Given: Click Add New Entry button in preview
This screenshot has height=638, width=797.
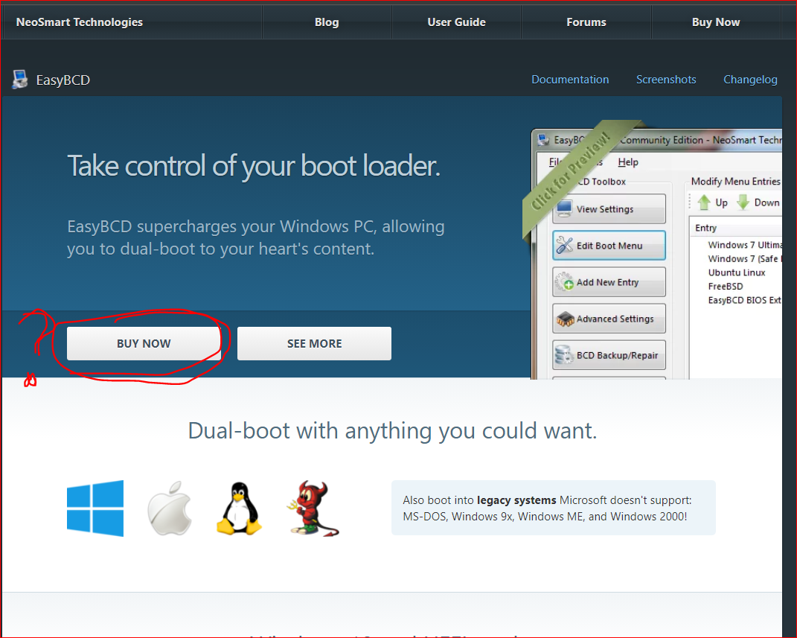Looking at the screenshot, I should pyautogui.click(x=609, y=282).
